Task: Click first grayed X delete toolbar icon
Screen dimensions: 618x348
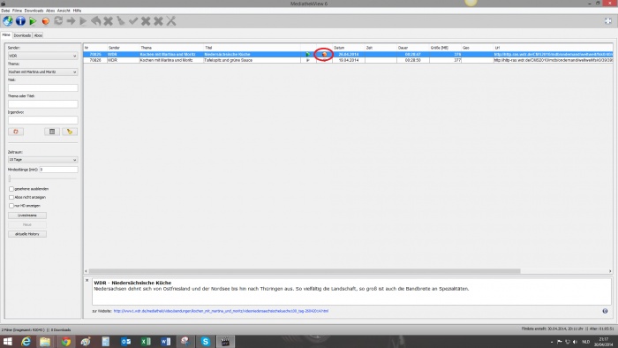Action: [x=108, y=21]
